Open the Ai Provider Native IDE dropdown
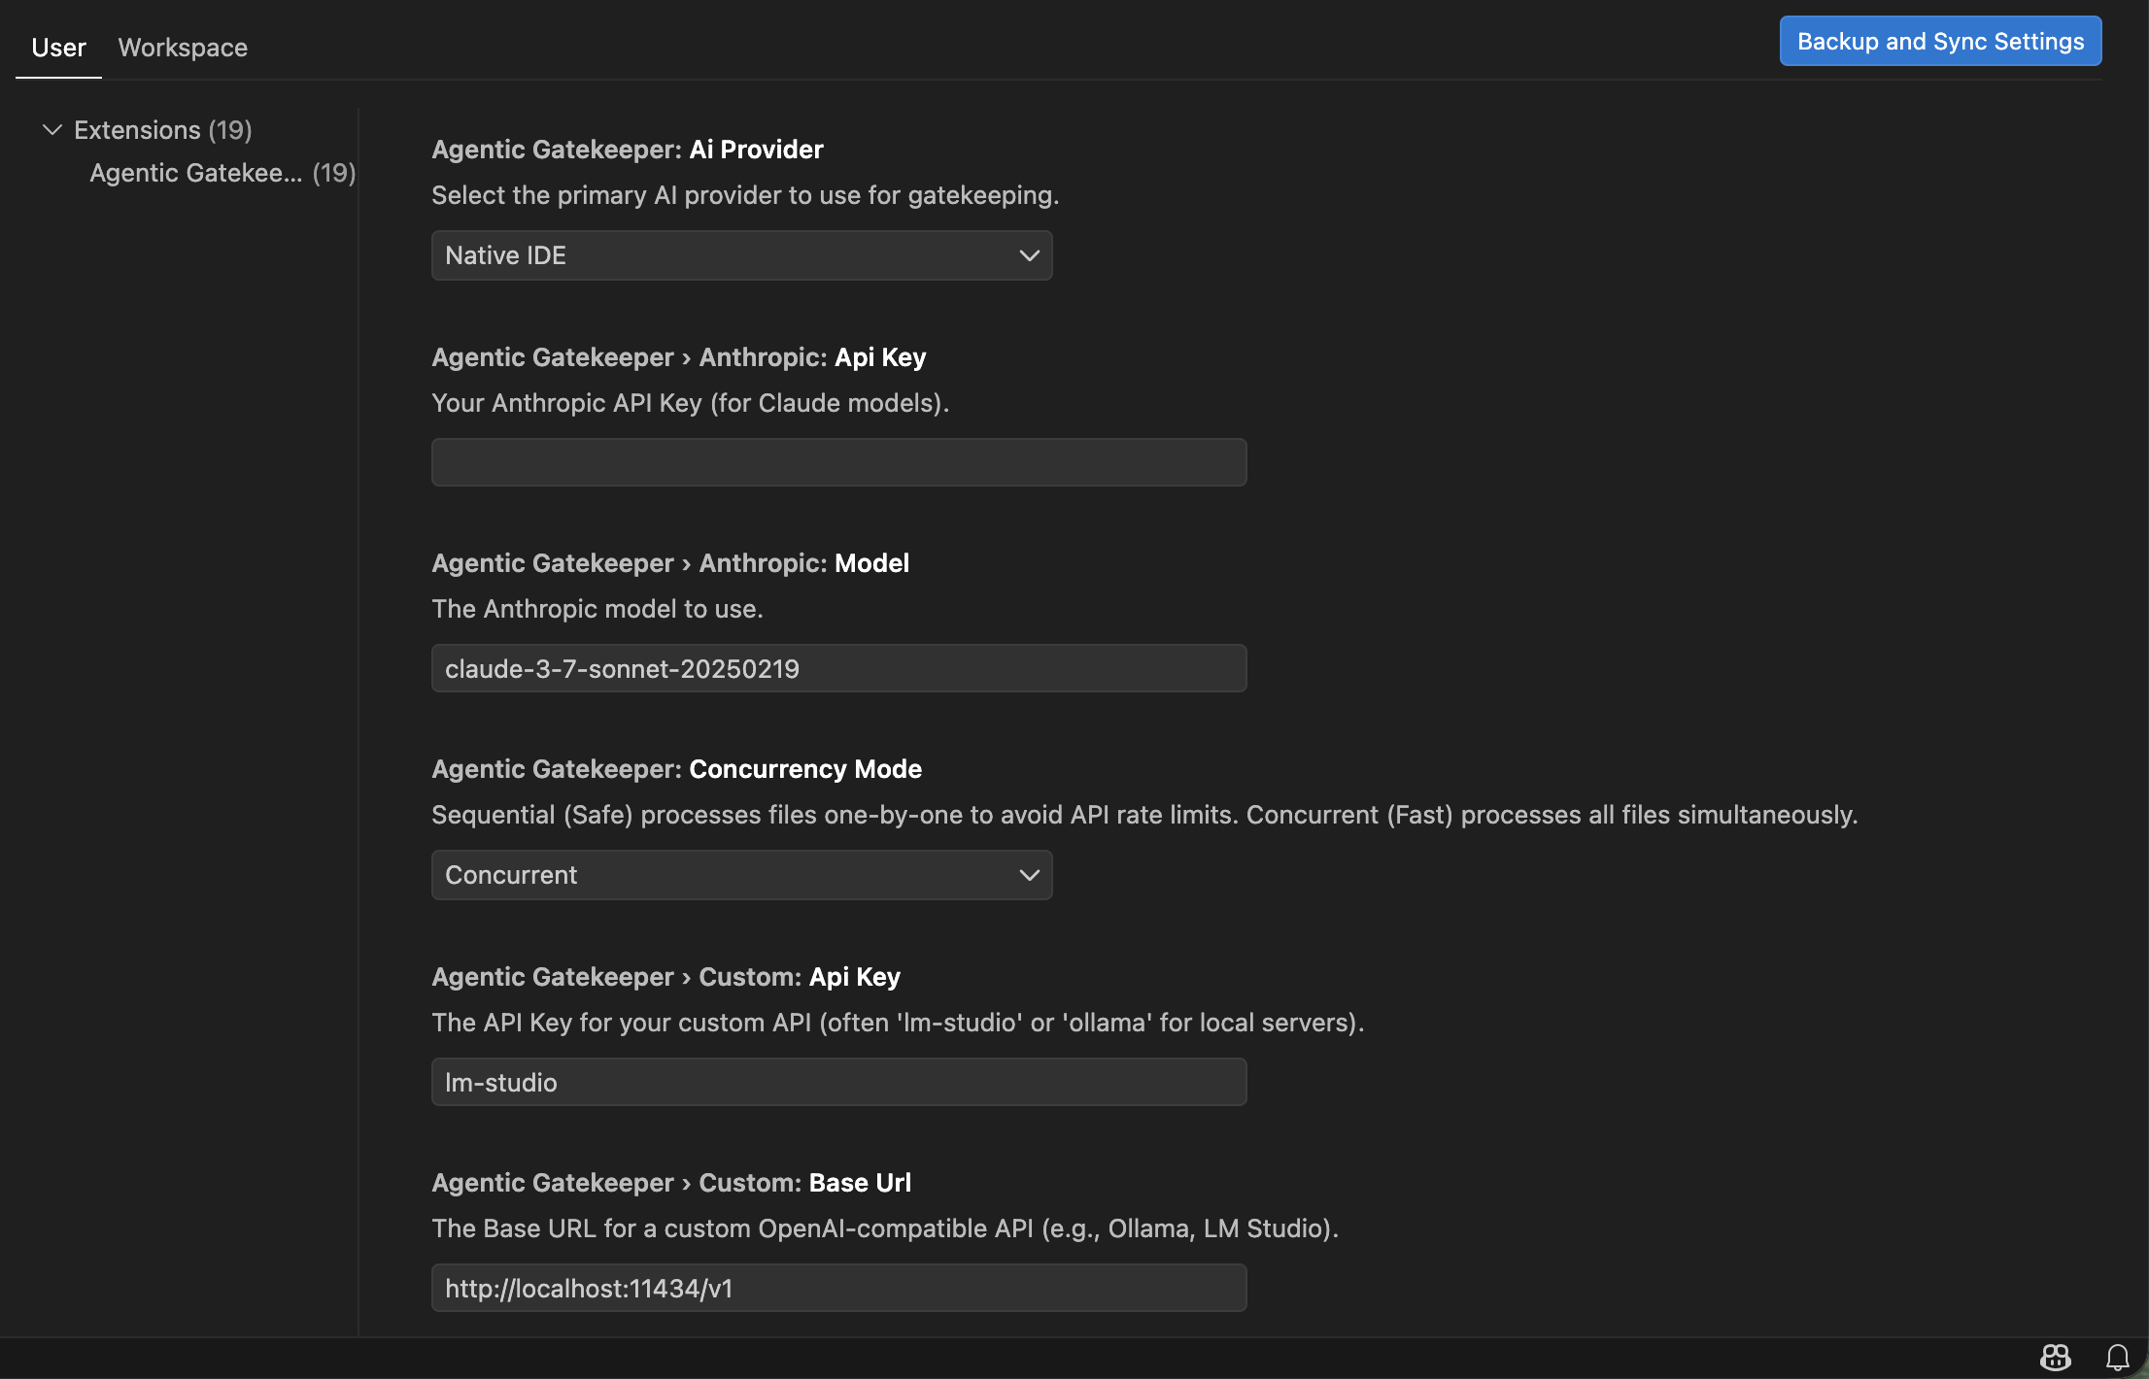This screenshot has height=1379, width=2149. pyautogui.click(x=741, y=255)
